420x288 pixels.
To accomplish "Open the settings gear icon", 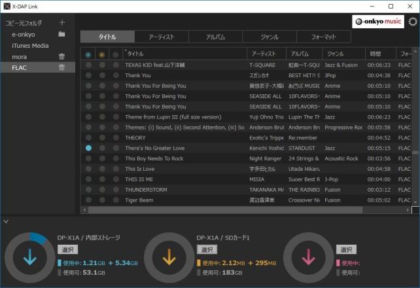I will click(x=412, y=22).
